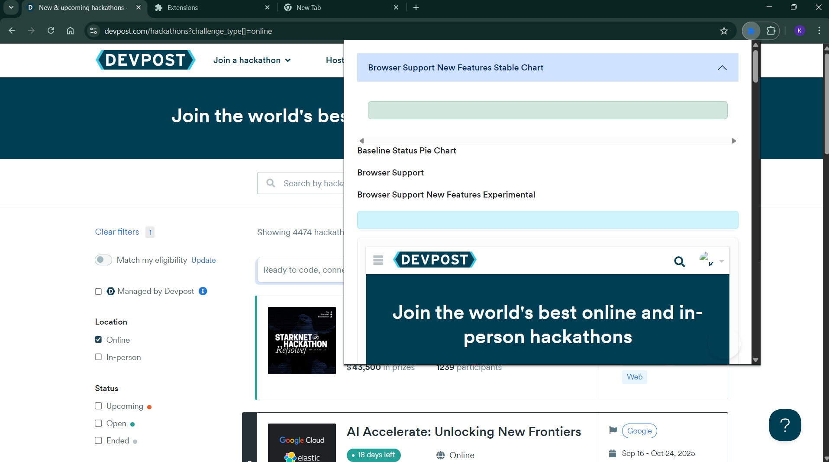The width and height of the screenshot is (829, 462).
Task: Open the hamburger menu in popup preview
Action: (x=378, y=260)
